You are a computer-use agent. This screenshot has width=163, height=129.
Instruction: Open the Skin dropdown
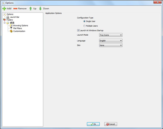coord(111,45)
